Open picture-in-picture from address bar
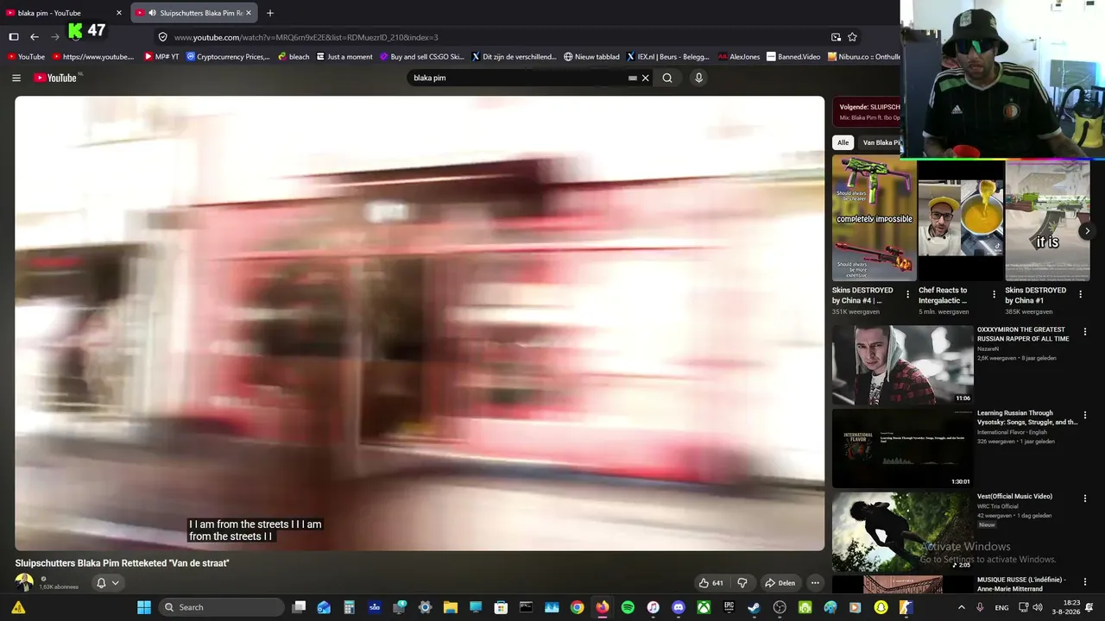 836,37
